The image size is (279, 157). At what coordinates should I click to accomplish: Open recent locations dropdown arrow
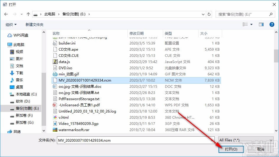click(x=22, y=14)
